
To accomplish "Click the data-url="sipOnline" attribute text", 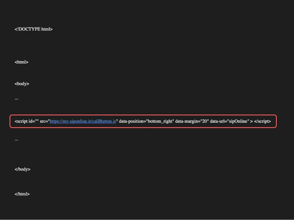I will [229, 121].
